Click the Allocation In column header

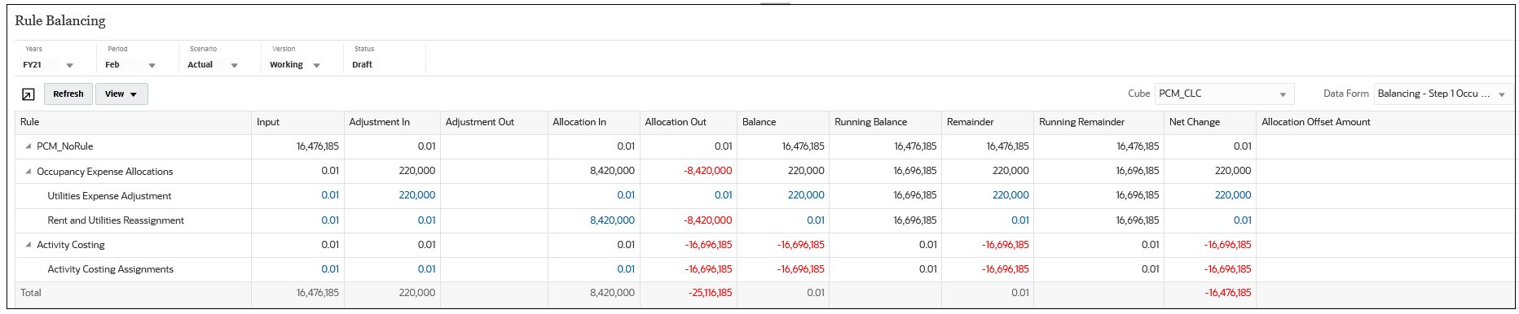[594, 122]
